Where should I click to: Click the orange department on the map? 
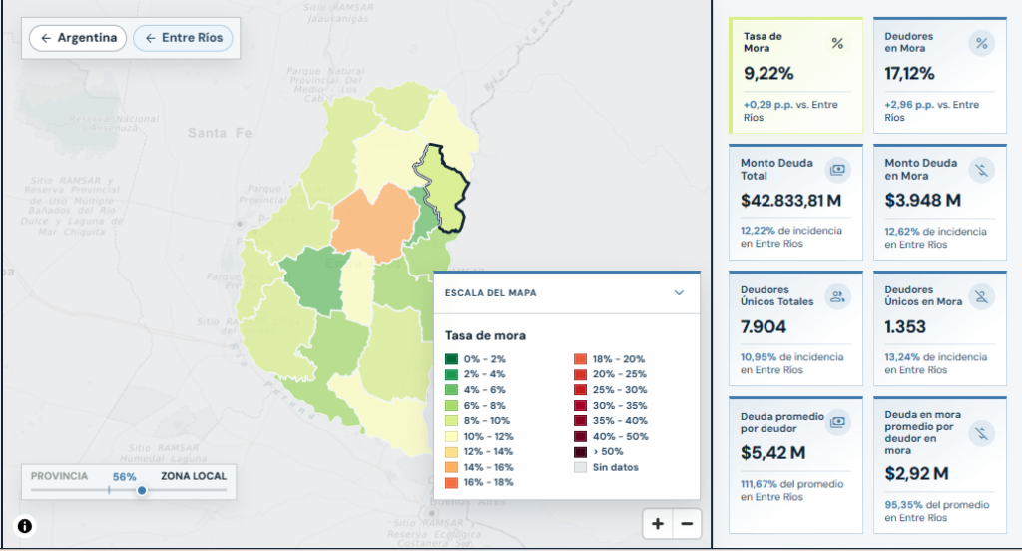374,222
